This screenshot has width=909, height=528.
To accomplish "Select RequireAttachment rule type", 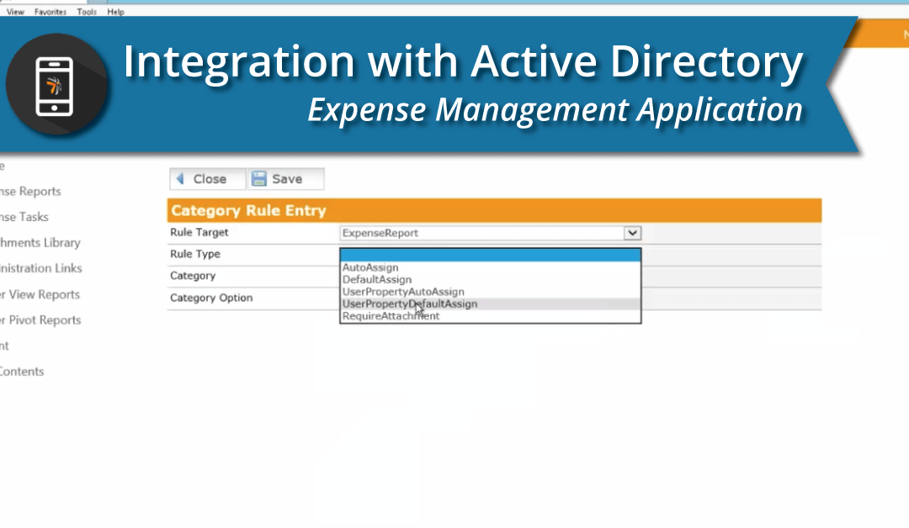I will tap(491, 316).
